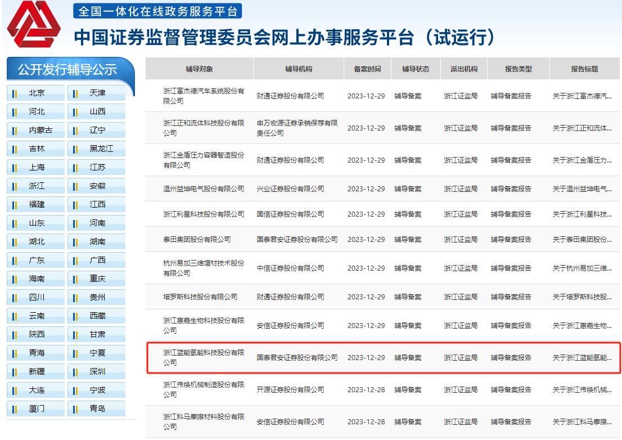
Task: Choose 新疆 from the sidebar
Action: pyautogui.click(x=35, y=372)
